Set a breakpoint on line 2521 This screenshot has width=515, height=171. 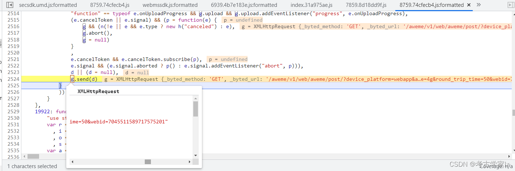[x=13, y=59]
